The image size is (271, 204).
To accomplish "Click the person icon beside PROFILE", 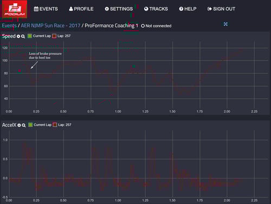I will tap(71, 9).
